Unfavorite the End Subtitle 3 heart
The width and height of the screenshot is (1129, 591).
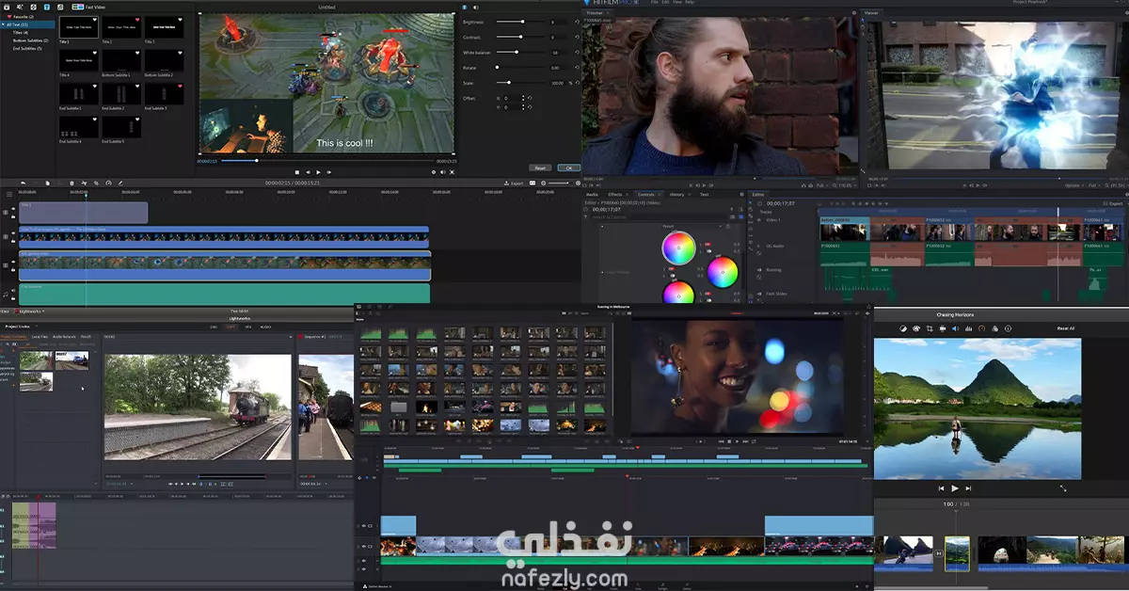(x=180, y=86)
